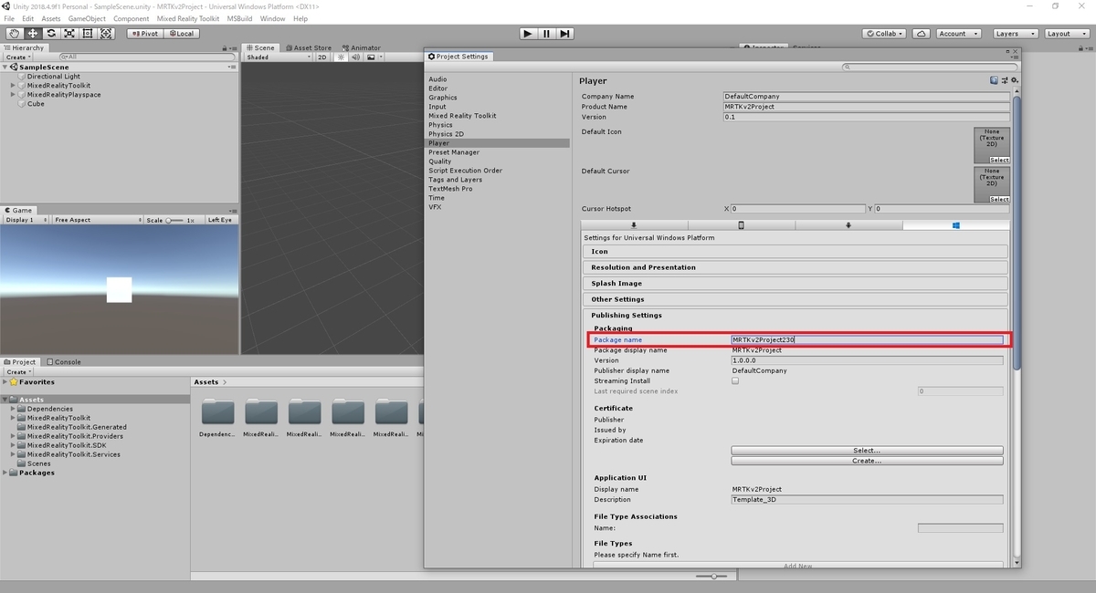
Task: Click Select on Default Cursor texture
Action: [999, 199]
